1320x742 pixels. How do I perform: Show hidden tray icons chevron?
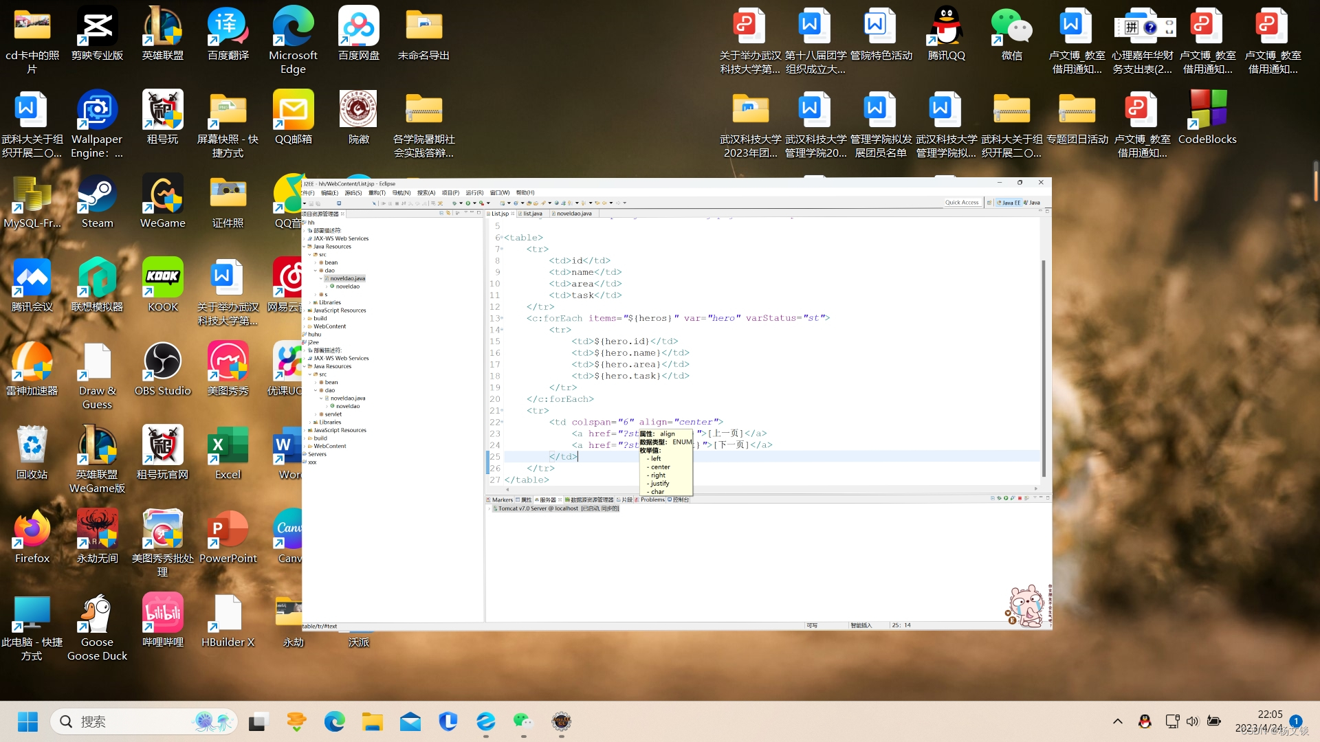pos(1118,721)
